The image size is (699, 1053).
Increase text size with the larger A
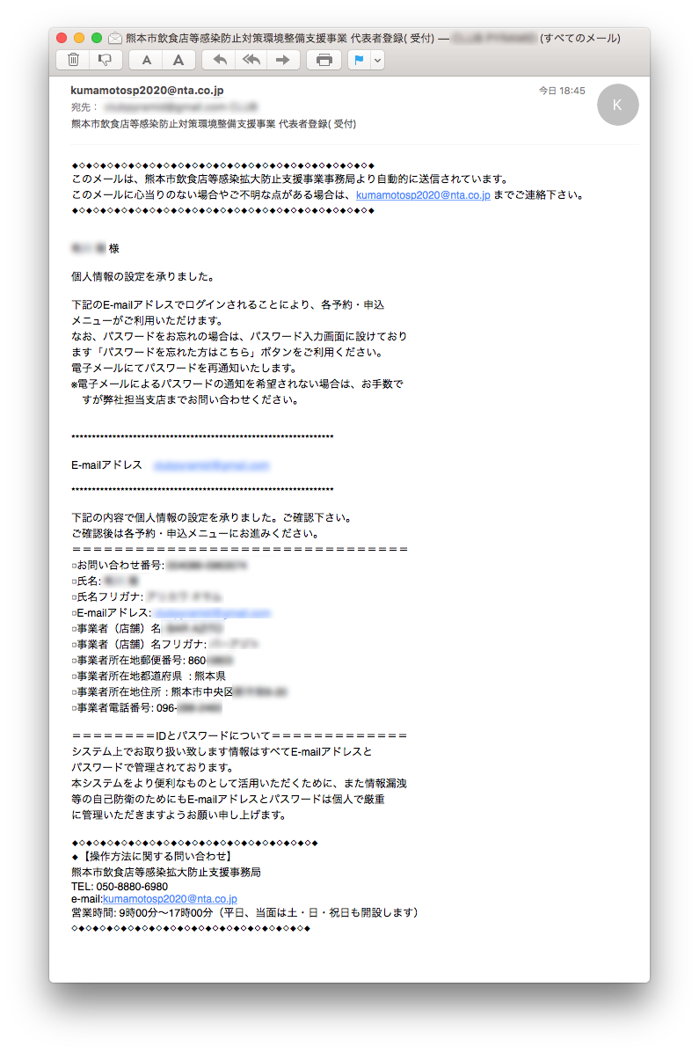point(178,60)
